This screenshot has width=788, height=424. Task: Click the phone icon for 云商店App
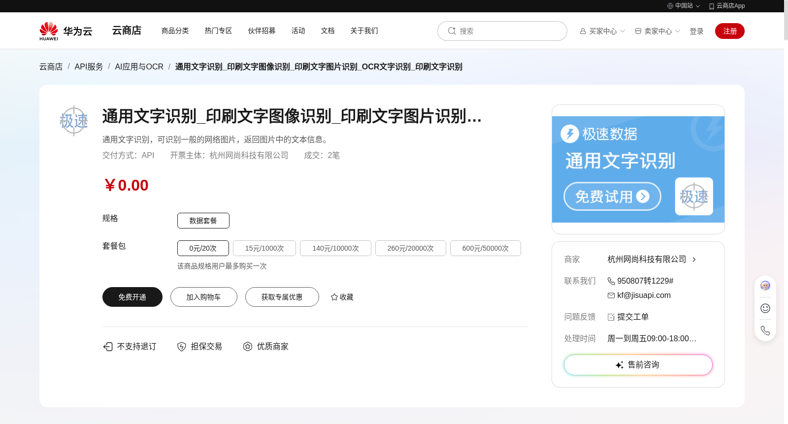pyautogui.click(x=712, y=6)
